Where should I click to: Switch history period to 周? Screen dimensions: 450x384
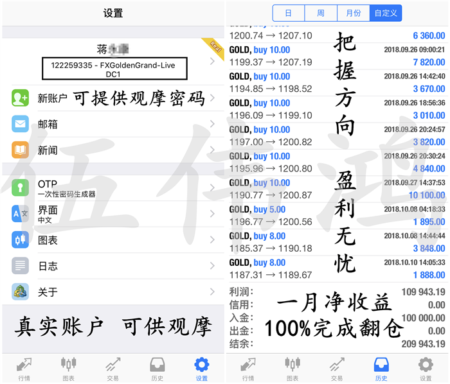coord(321,13)
